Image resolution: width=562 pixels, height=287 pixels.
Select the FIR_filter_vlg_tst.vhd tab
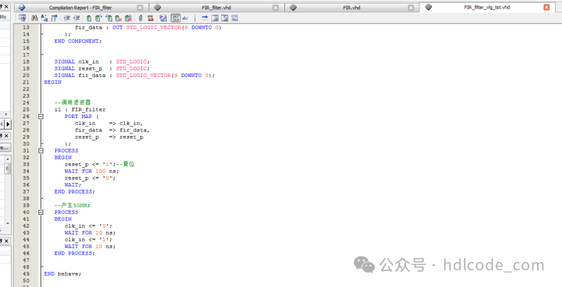coord(487,7)
